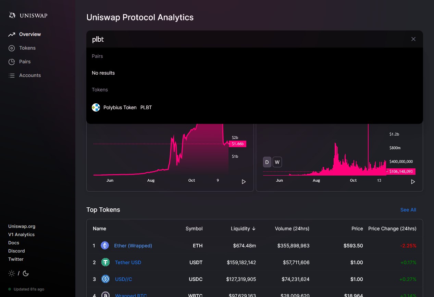
Task: Sort by Volume (24hrs) column
Action: coord(292,229)
